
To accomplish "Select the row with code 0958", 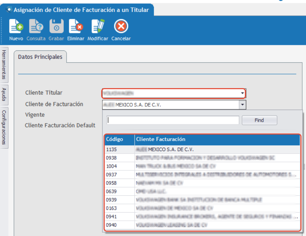I will point(202,183).
